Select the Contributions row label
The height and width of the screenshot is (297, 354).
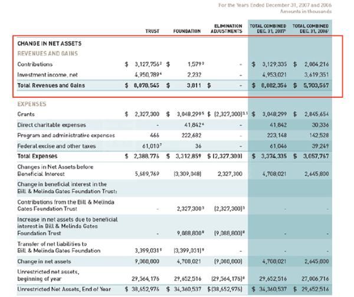click(35, 64)
